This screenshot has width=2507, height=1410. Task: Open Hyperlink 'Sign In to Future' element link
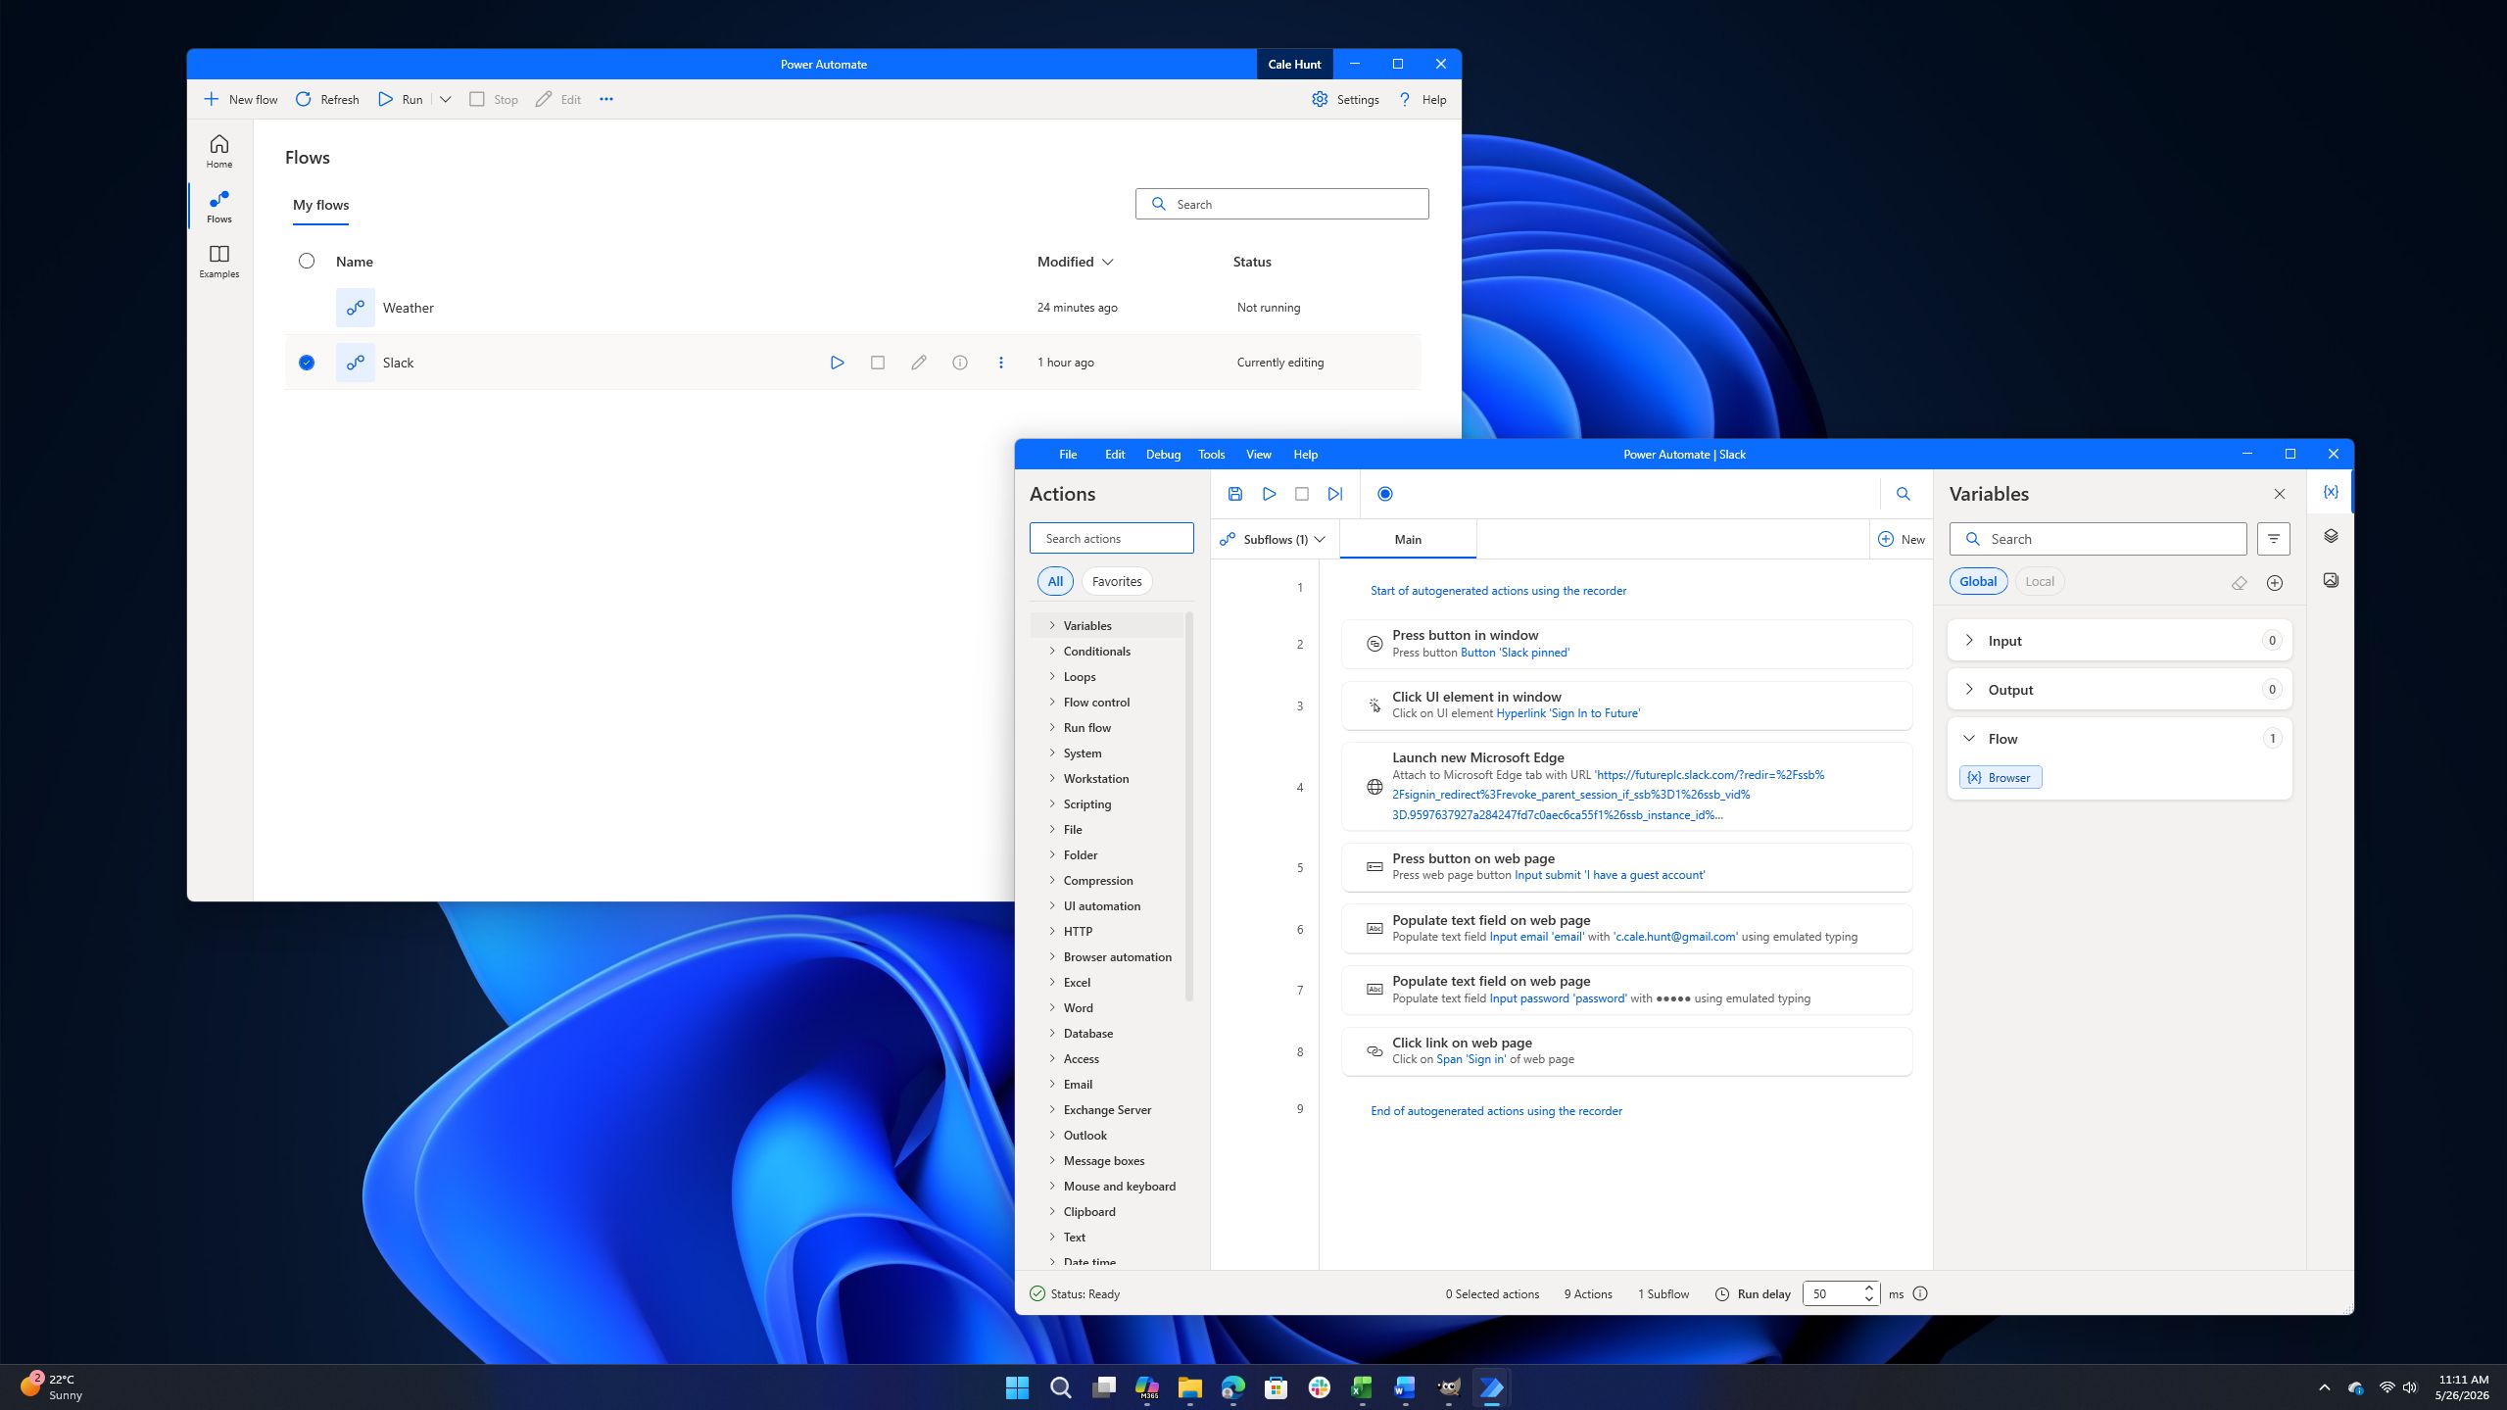1567,713
